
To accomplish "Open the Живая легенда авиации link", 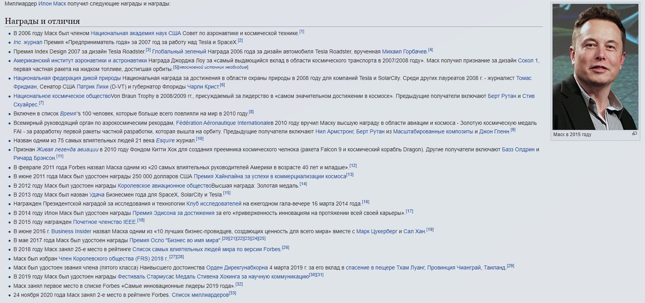I will 67,149.
